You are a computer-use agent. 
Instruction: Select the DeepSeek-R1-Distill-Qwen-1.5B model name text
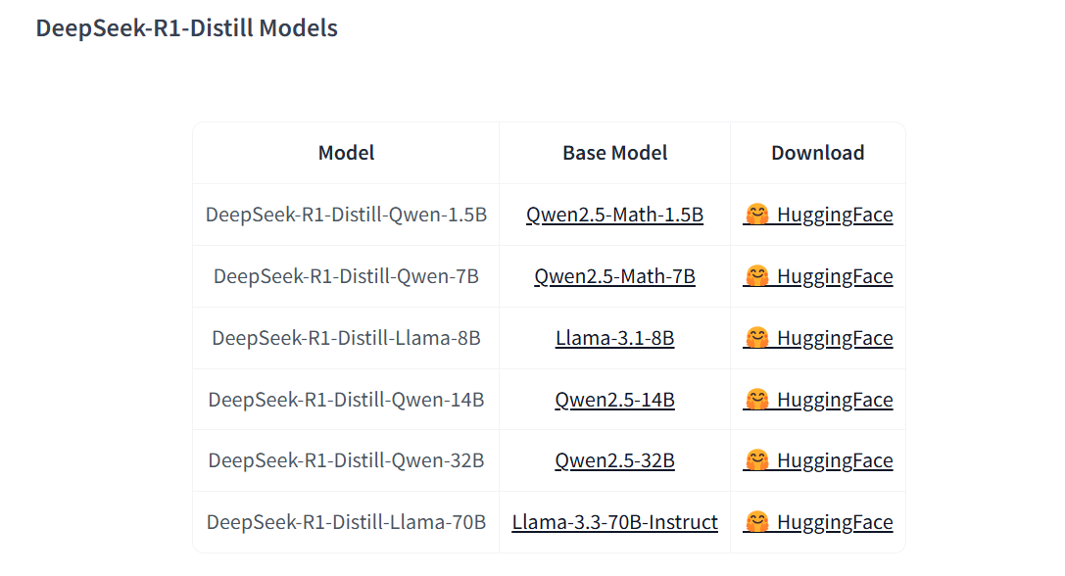pyautogui.click(x=346, y=215)
